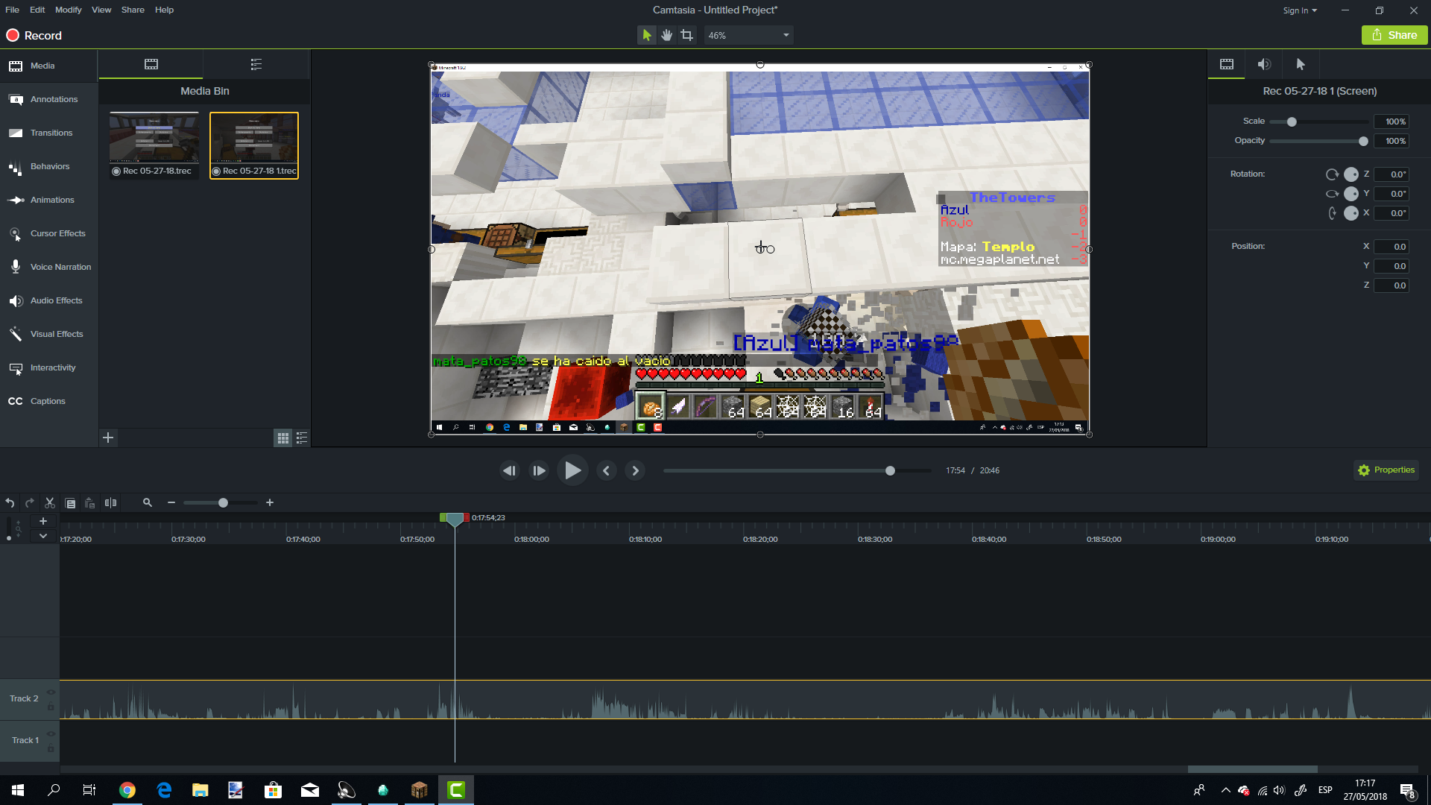Open the Audio properties tab

tap(1264, 64)
